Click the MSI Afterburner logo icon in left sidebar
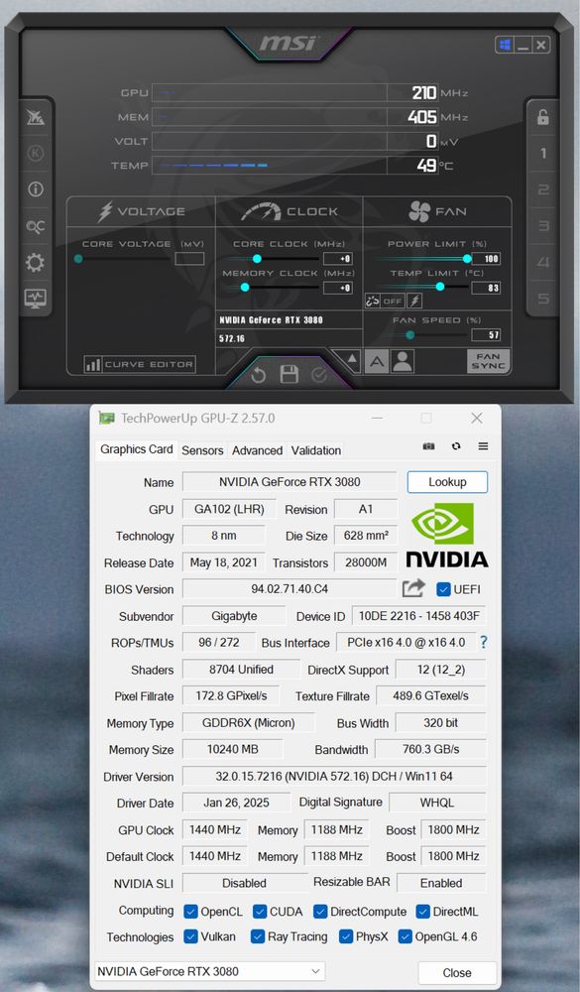580x992 pixels. coord(36,117)
